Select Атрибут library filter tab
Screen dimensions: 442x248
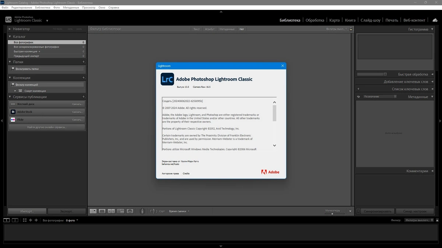coord(210,29)
